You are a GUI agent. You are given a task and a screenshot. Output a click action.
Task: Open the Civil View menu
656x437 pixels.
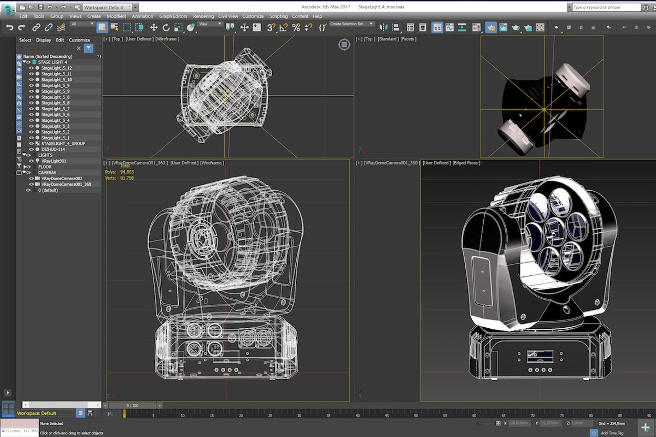(x=228, y=16)
